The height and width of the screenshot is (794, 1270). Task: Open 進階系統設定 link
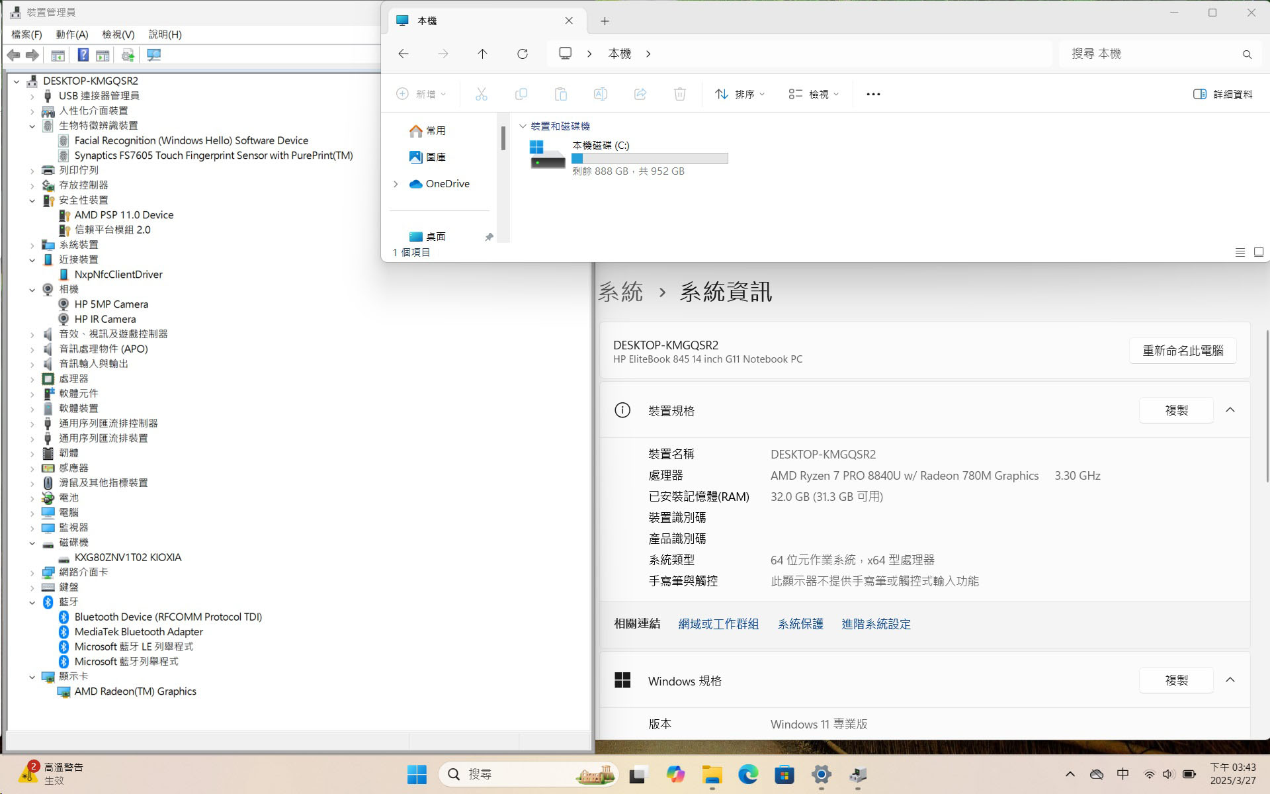876,624
